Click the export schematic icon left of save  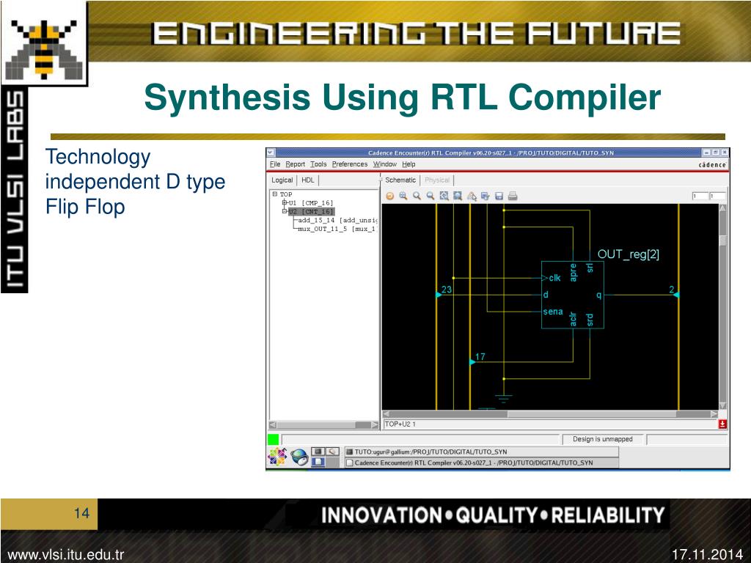coord(486,196)
